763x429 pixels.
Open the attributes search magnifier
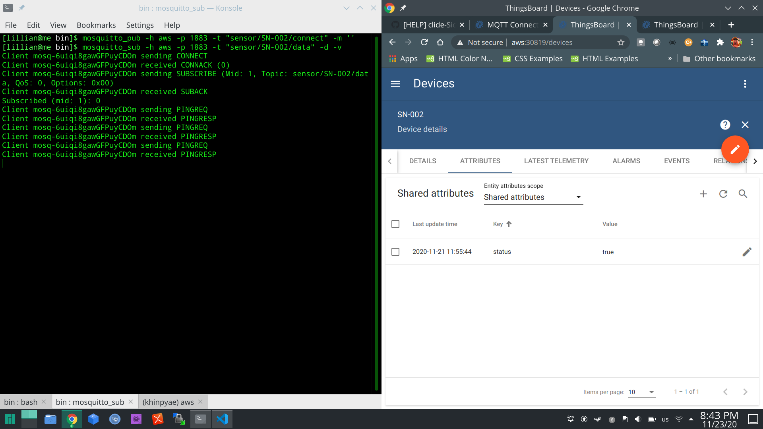pos(743,194)
